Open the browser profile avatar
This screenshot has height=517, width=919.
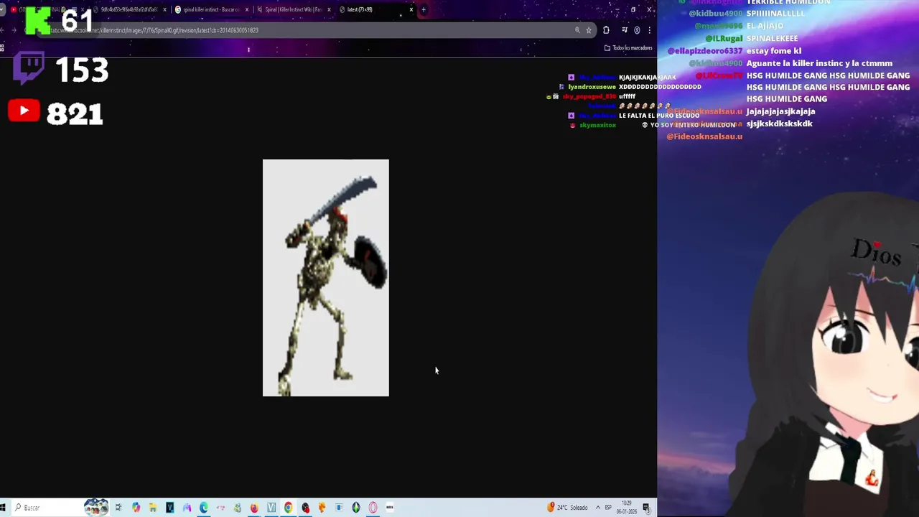click(x=637, y=30)
